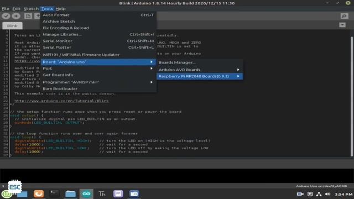
Task: Click the ESC chip overlay icon
Action: [15, 187]
